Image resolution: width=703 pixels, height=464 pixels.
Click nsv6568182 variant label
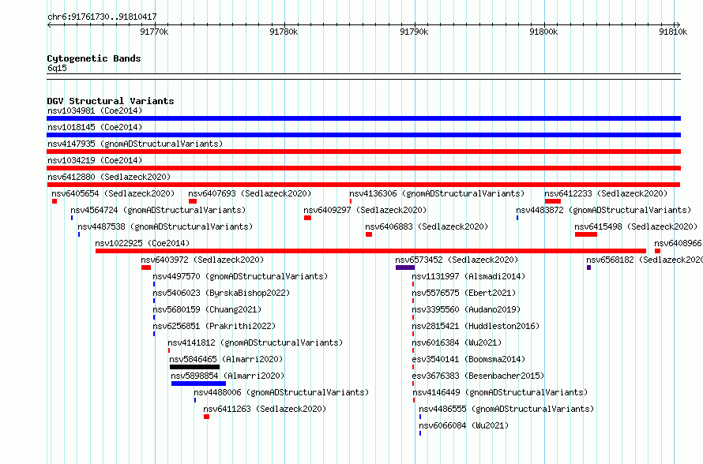point(645,260)
